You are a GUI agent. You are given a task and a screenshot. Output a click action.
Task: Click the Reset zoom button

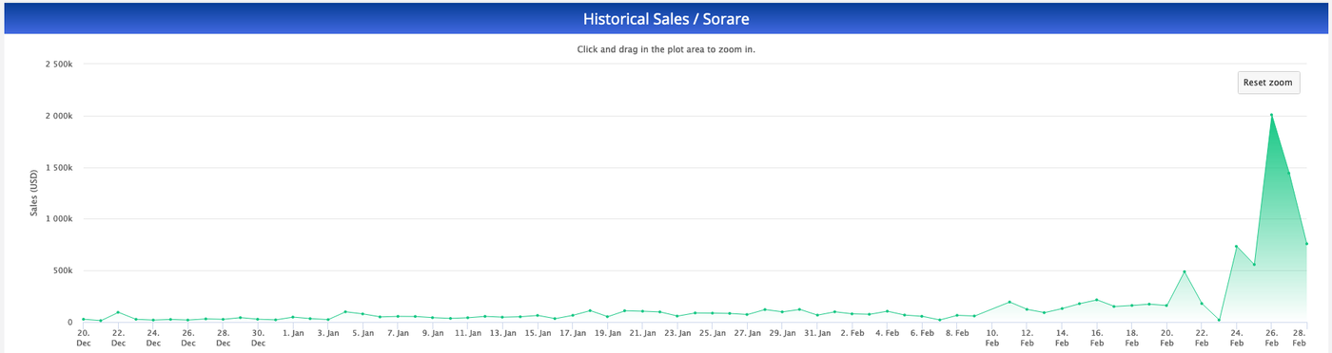coord(1267,83)
